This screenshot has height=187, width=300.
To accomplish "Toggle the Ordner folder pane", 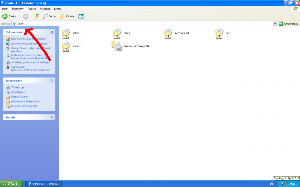I will (67, 16).
